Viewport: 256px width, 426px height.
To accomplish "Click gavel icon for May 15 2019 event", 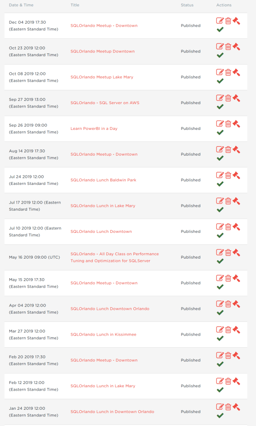I will (x=236, y=278).
